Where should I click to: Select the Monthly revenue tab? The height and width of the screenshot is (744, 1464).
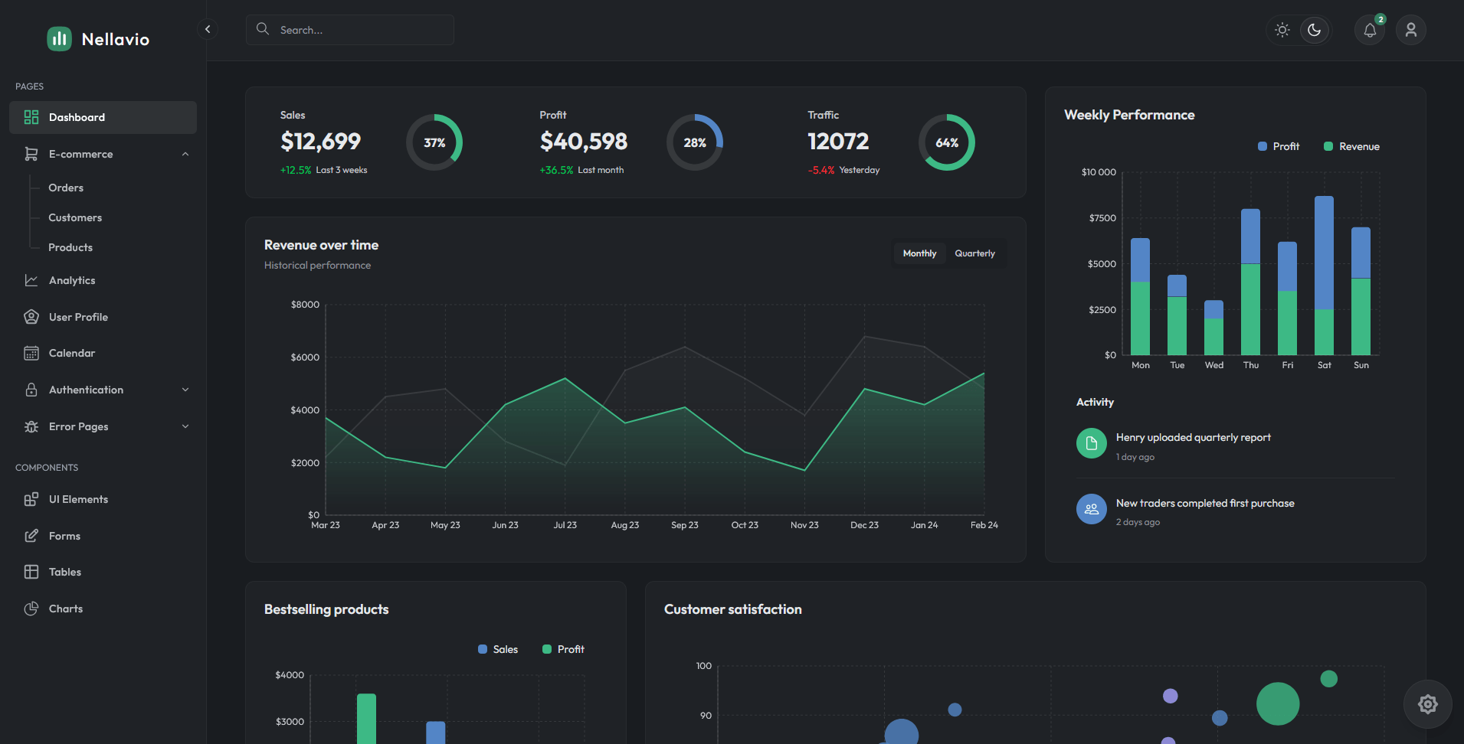tap(919, 253)
